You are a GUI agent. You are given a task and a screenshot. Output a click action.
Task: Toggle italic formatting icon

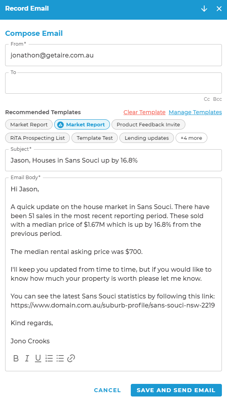(27, 358)
